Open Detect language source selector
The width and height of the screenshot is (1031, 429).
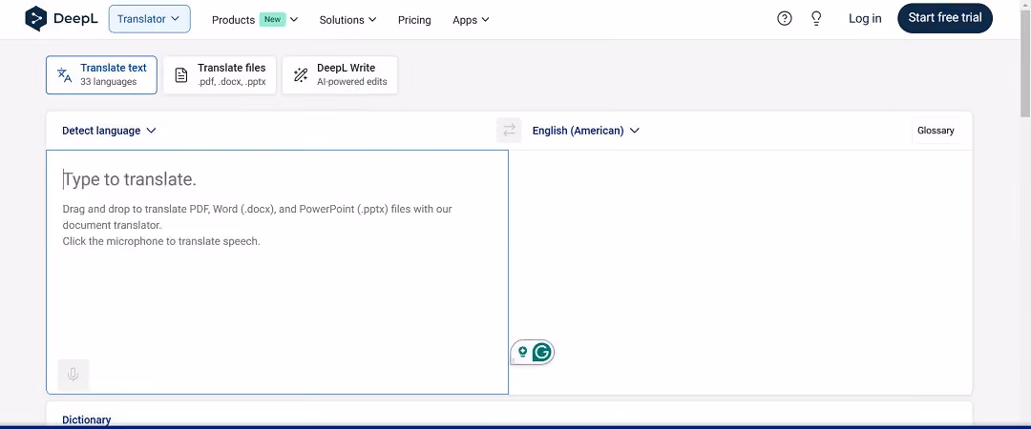tap(109, 130)
